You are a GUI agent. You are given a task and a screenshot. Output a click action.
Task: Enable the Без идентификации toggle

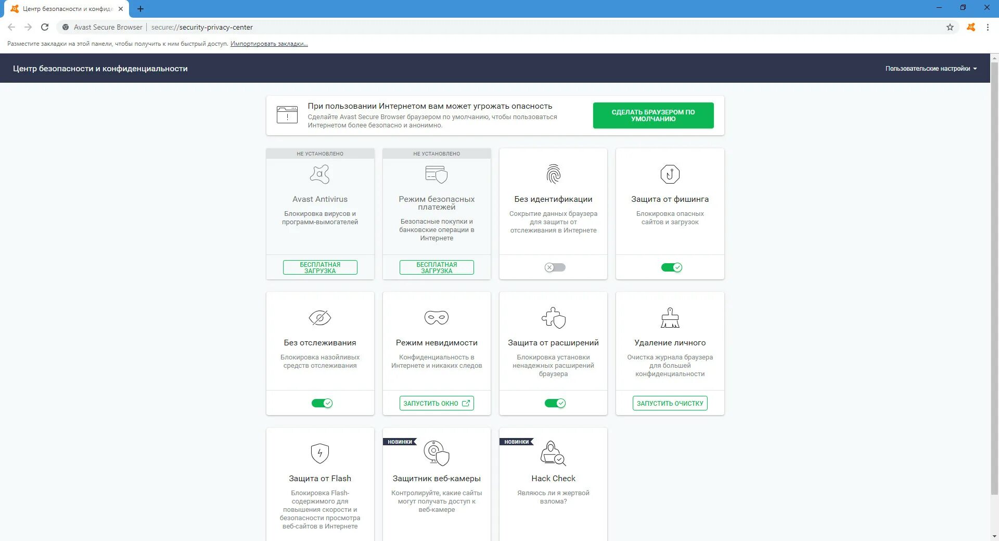(555, 267)
